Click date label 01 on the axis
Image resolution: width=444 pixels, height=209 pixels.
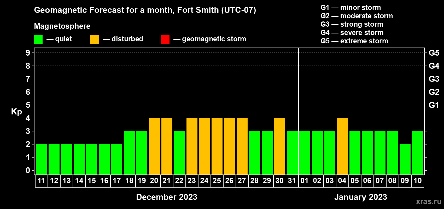tap(305, 181)
